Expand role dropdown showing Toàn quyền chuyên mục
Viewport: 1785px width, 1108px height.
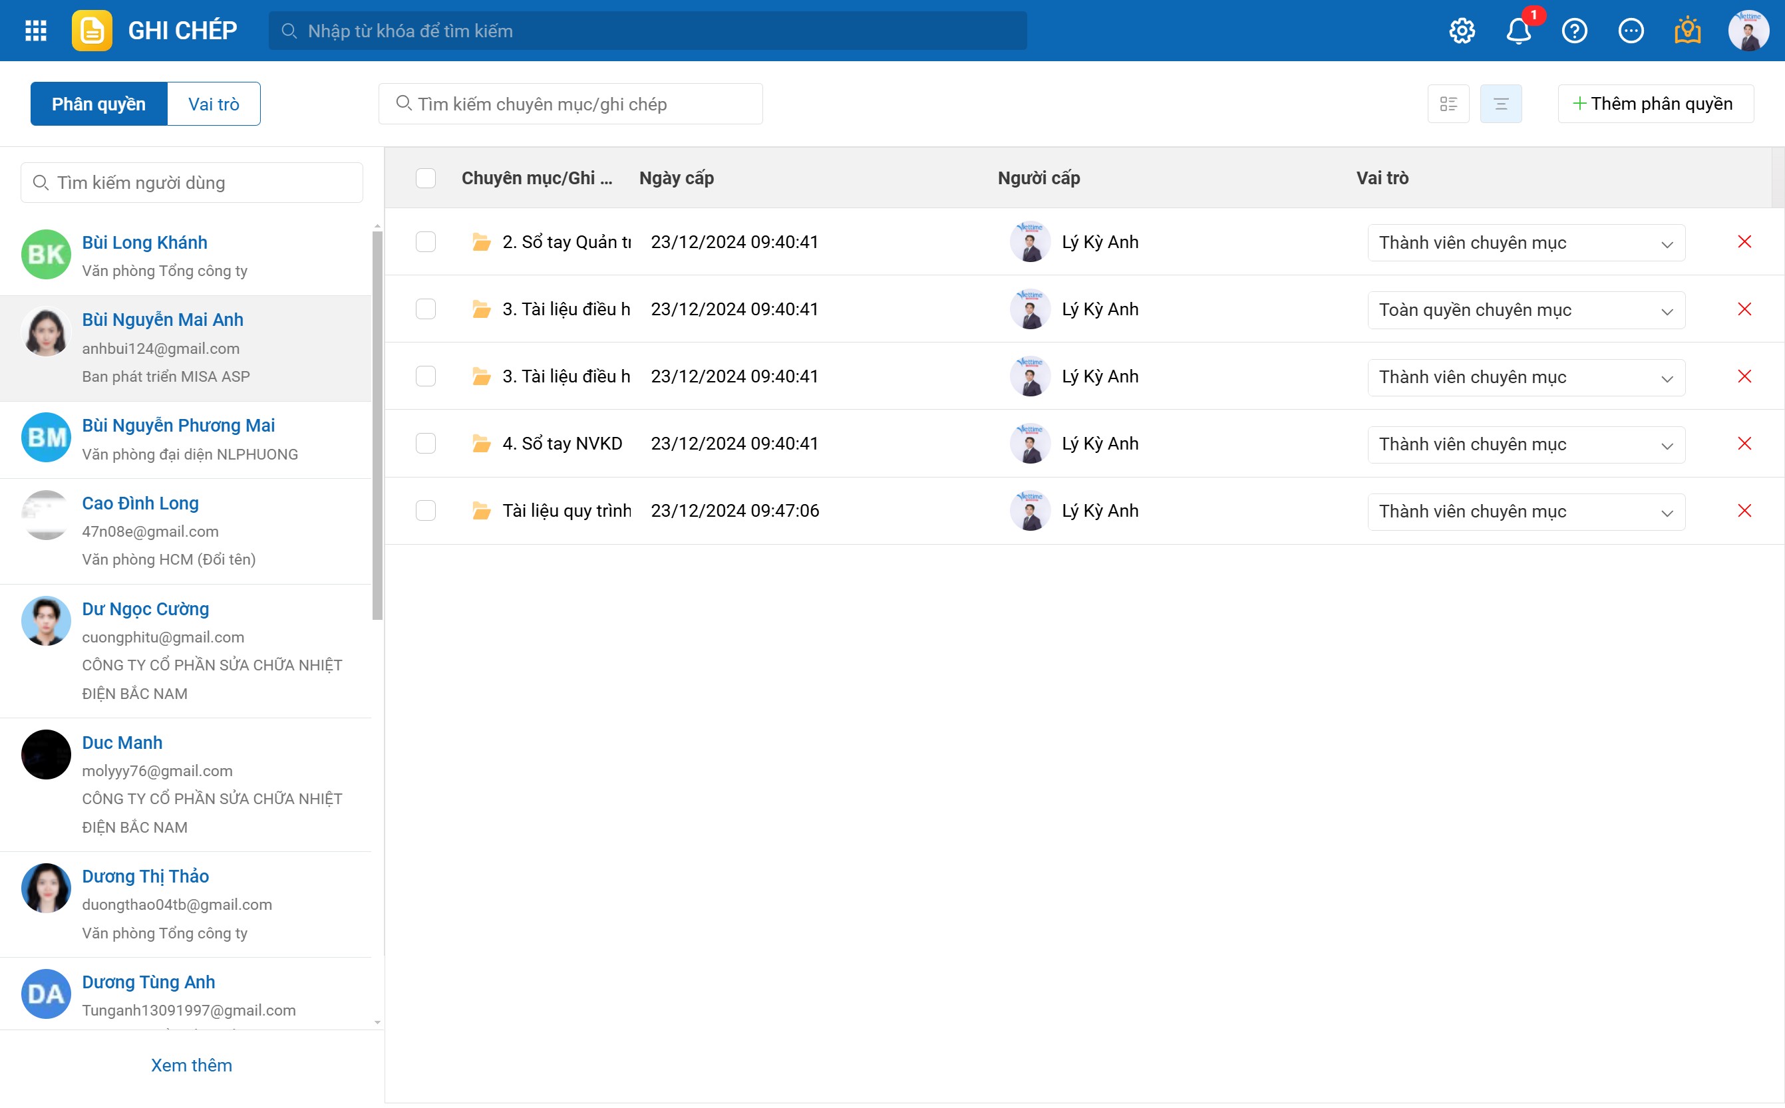[1526, 310]
